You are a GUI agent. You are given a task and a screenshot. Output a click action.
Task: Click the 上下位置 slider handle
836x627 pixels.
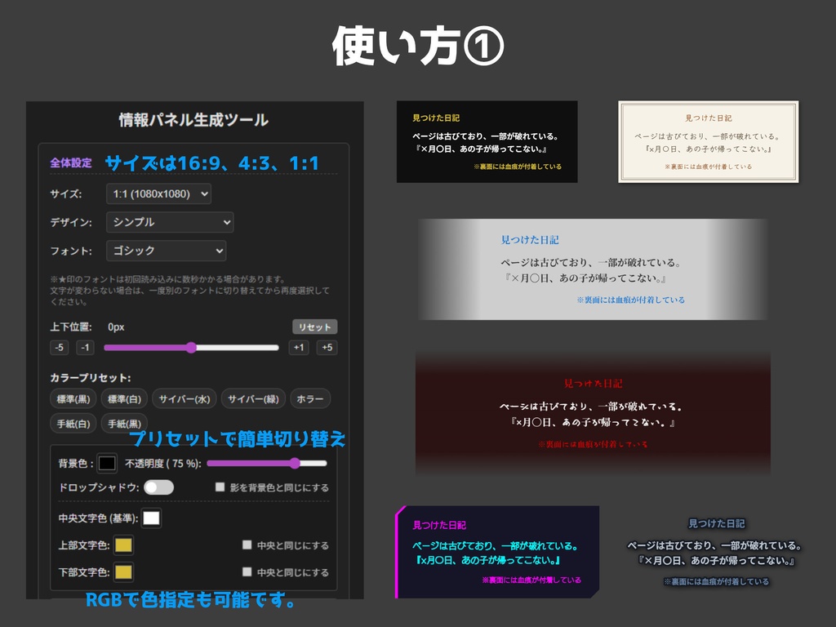click(x=190, y=347)
